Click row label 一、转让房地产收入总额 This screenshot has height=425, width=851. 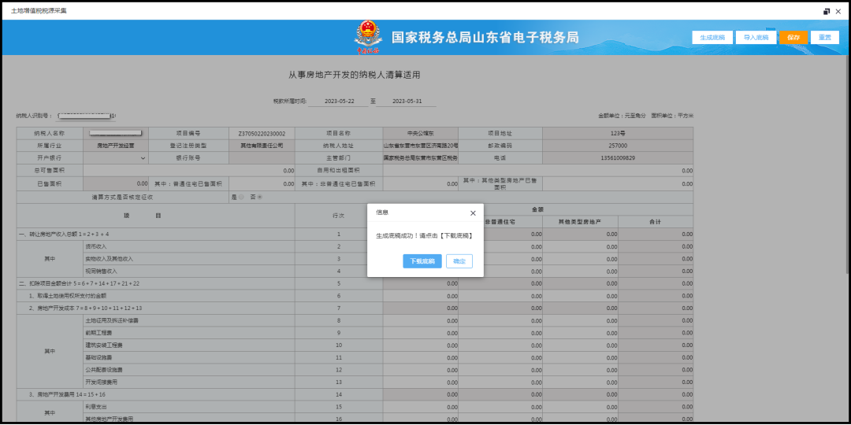(x=65, y=235)
